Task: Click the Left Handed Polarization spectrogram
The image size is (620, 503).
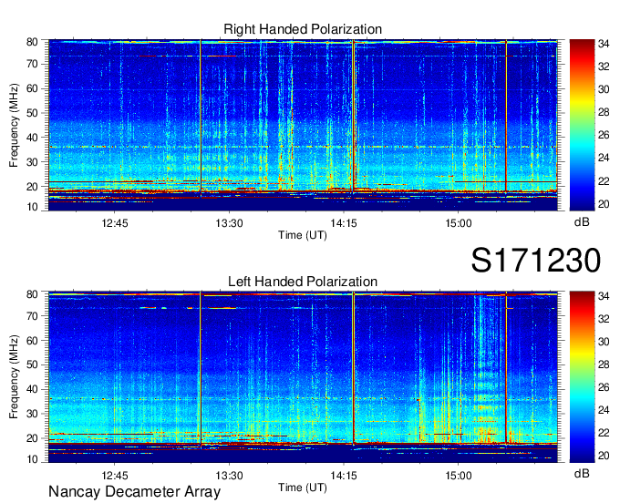Action: pos(303,377)
